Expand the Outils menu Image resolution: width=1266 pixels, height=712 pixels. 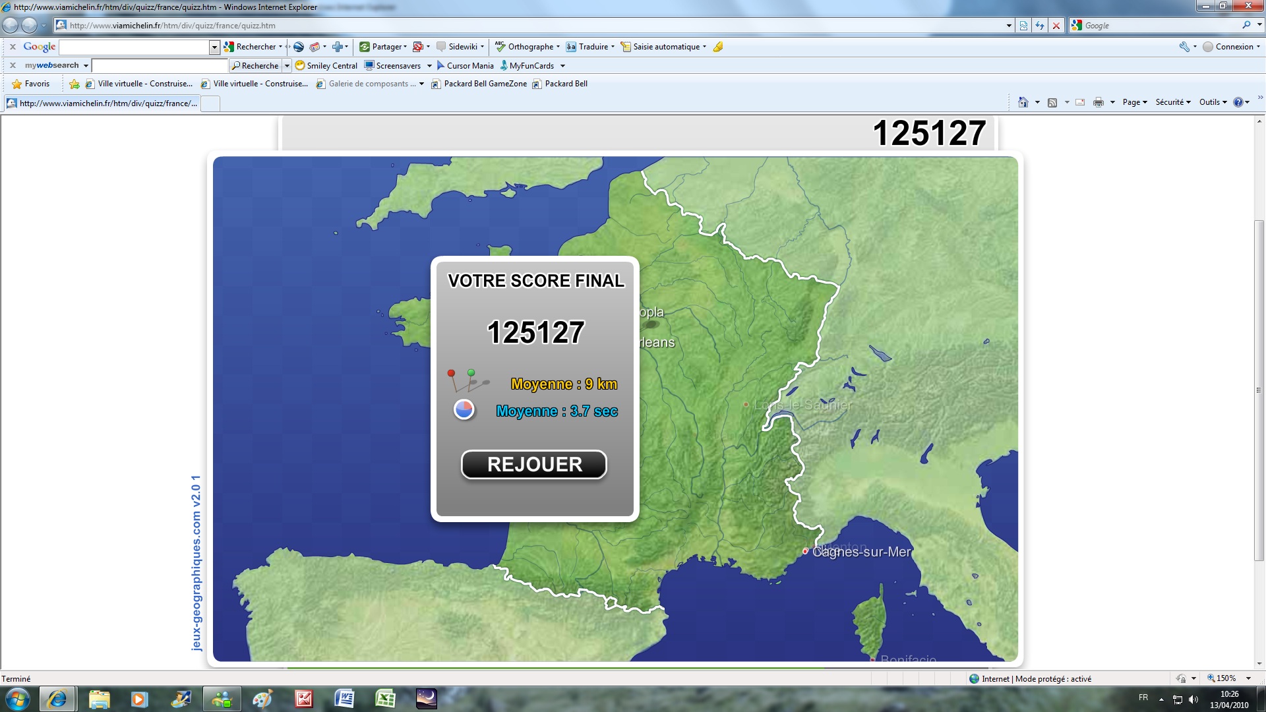(1213, 102)
